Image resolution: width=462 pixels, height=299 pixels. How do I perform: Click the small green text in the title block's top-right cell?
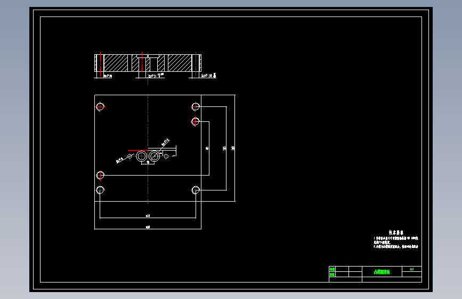tap(412, 269)
